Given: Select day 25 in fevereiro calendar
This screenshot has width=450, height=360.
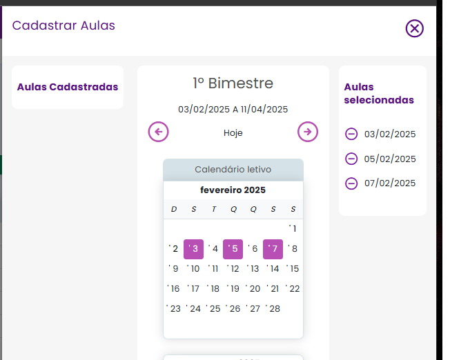Looking at the screenshot, I should pyautogui.click(x=213, y=309).
